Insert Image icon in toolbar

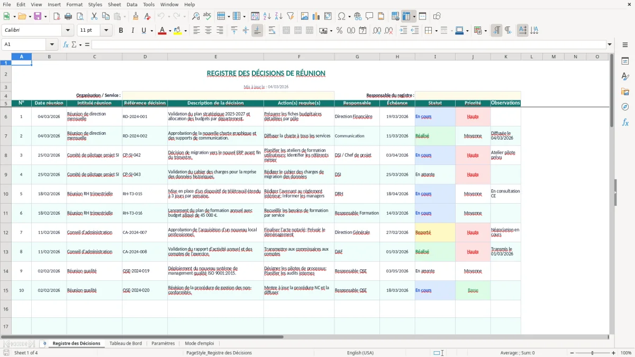(x=305, y=16)
